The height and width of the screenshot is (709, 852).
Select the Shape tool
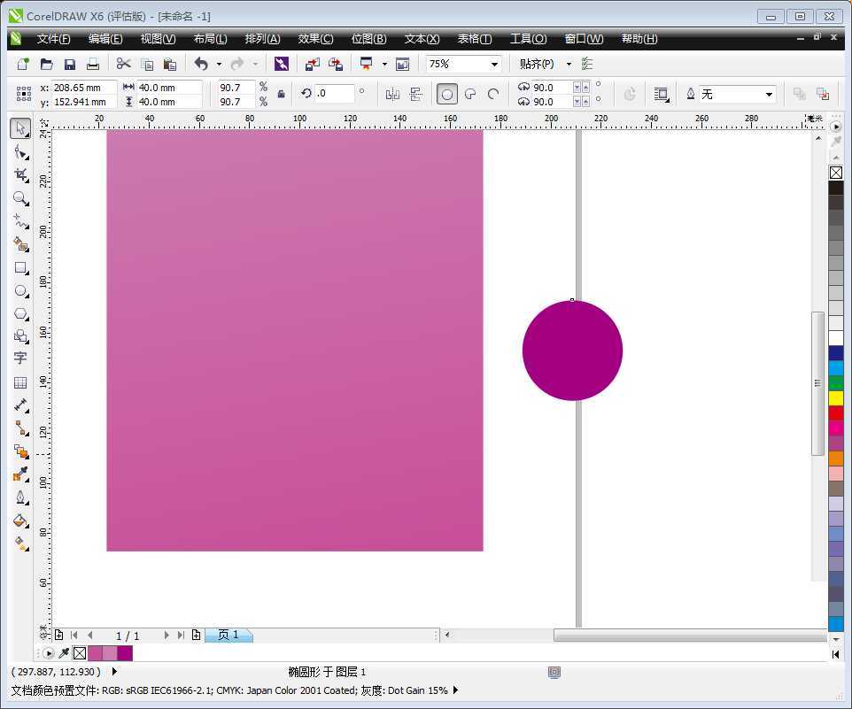click(21, 151)
